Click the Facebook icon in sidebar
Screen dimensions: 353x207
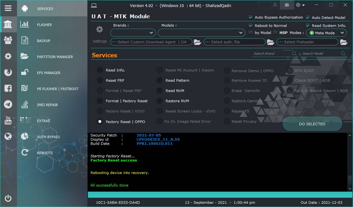coord(8,88)
